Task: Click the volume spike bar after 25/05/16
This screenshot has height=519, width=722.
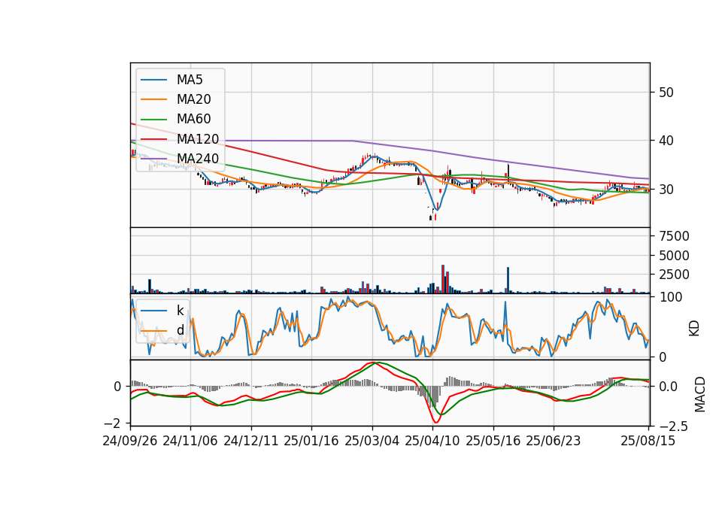Action: pyautogui.click(x=508, y=280)
